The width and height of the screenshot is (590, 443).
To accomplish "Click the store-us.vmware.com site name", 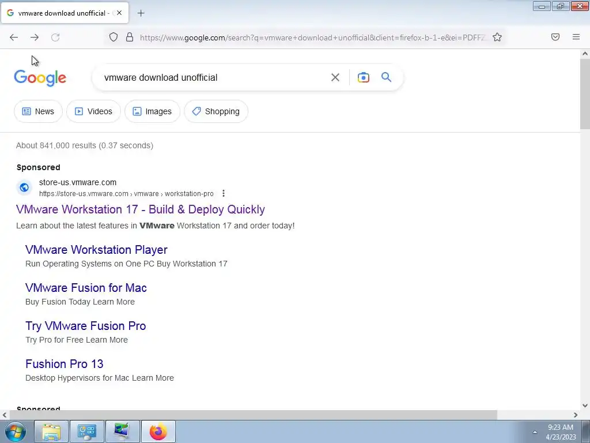I will (x=78, y=182).
